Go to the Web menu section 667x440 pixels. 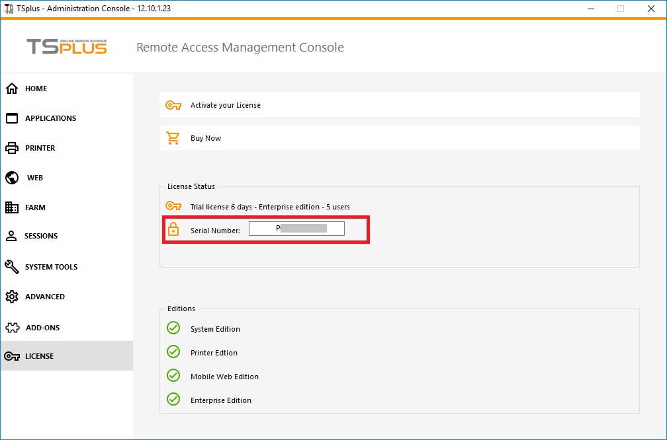pyautogui.click(x=35, y=178)
